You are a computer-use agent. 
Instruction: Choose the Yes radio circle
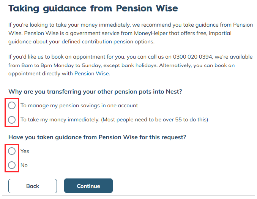[12, 151]
